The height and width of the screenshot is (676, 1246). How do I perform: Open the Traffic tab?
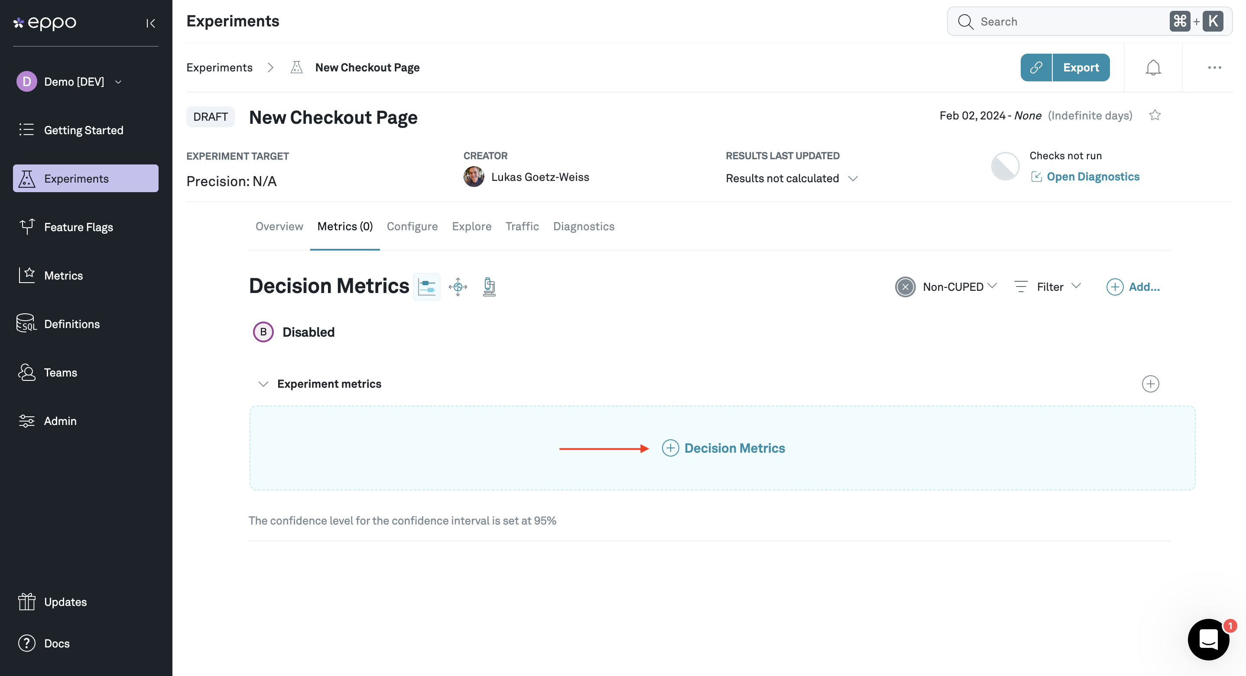(522, 226)
